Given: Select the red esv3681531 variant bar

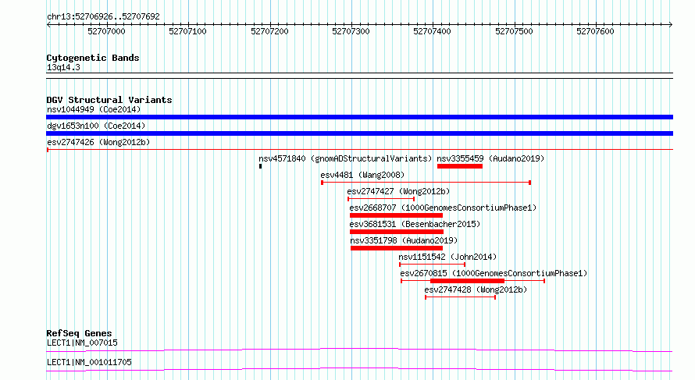Looking at the screenshot, I should click(x=397, y=232).
